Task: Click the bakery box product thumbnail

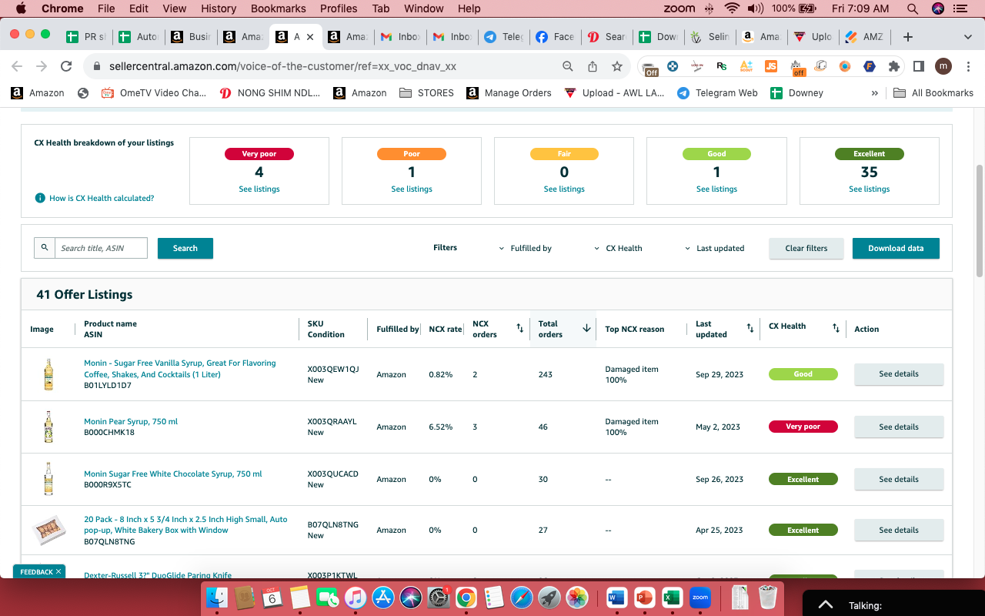Action: coord(48,530)
